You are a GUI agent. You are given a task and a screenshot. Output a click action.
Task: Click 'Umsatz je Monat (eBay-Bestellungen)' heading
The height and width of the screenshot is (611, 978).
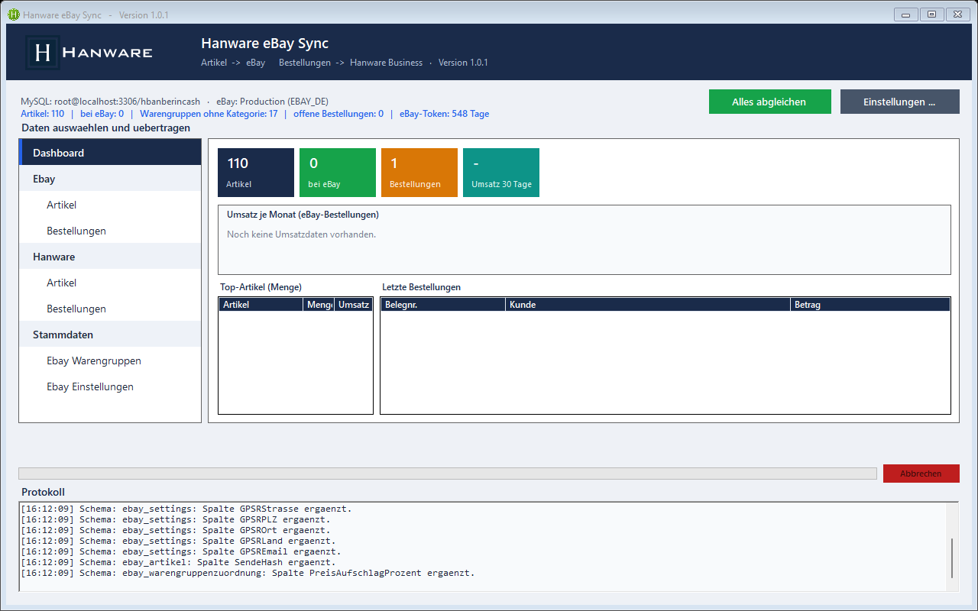303,215
